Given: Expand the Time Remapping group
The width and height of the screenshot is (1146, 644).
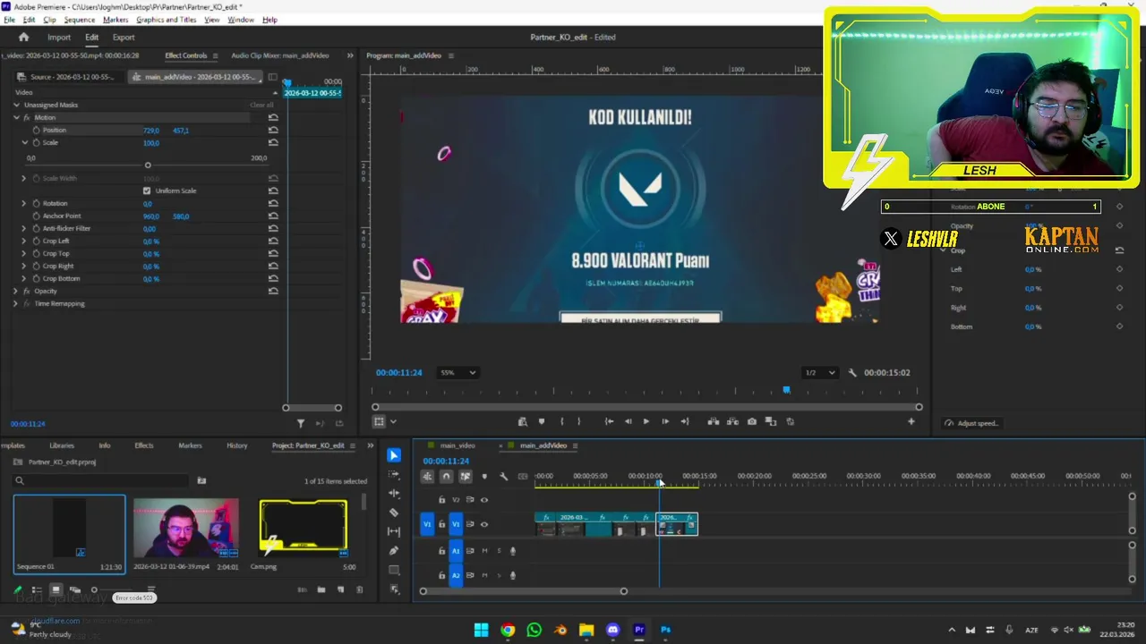Looking at the screenshot, I should 16,304.
